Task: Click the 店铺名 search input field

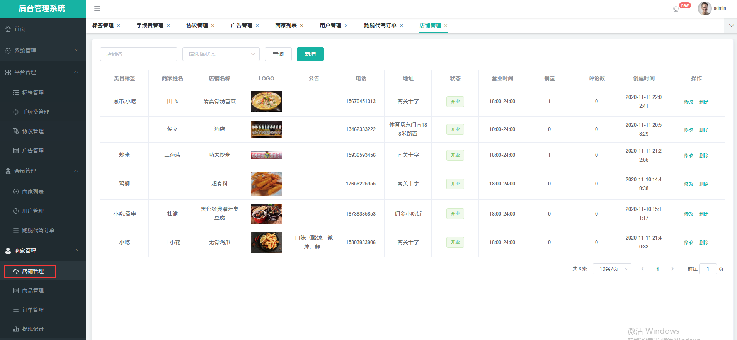Action: [138, 54]
